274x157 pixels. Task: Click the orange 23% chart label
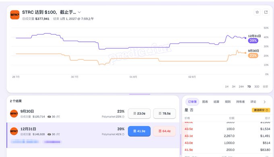(x=253, y=56)
